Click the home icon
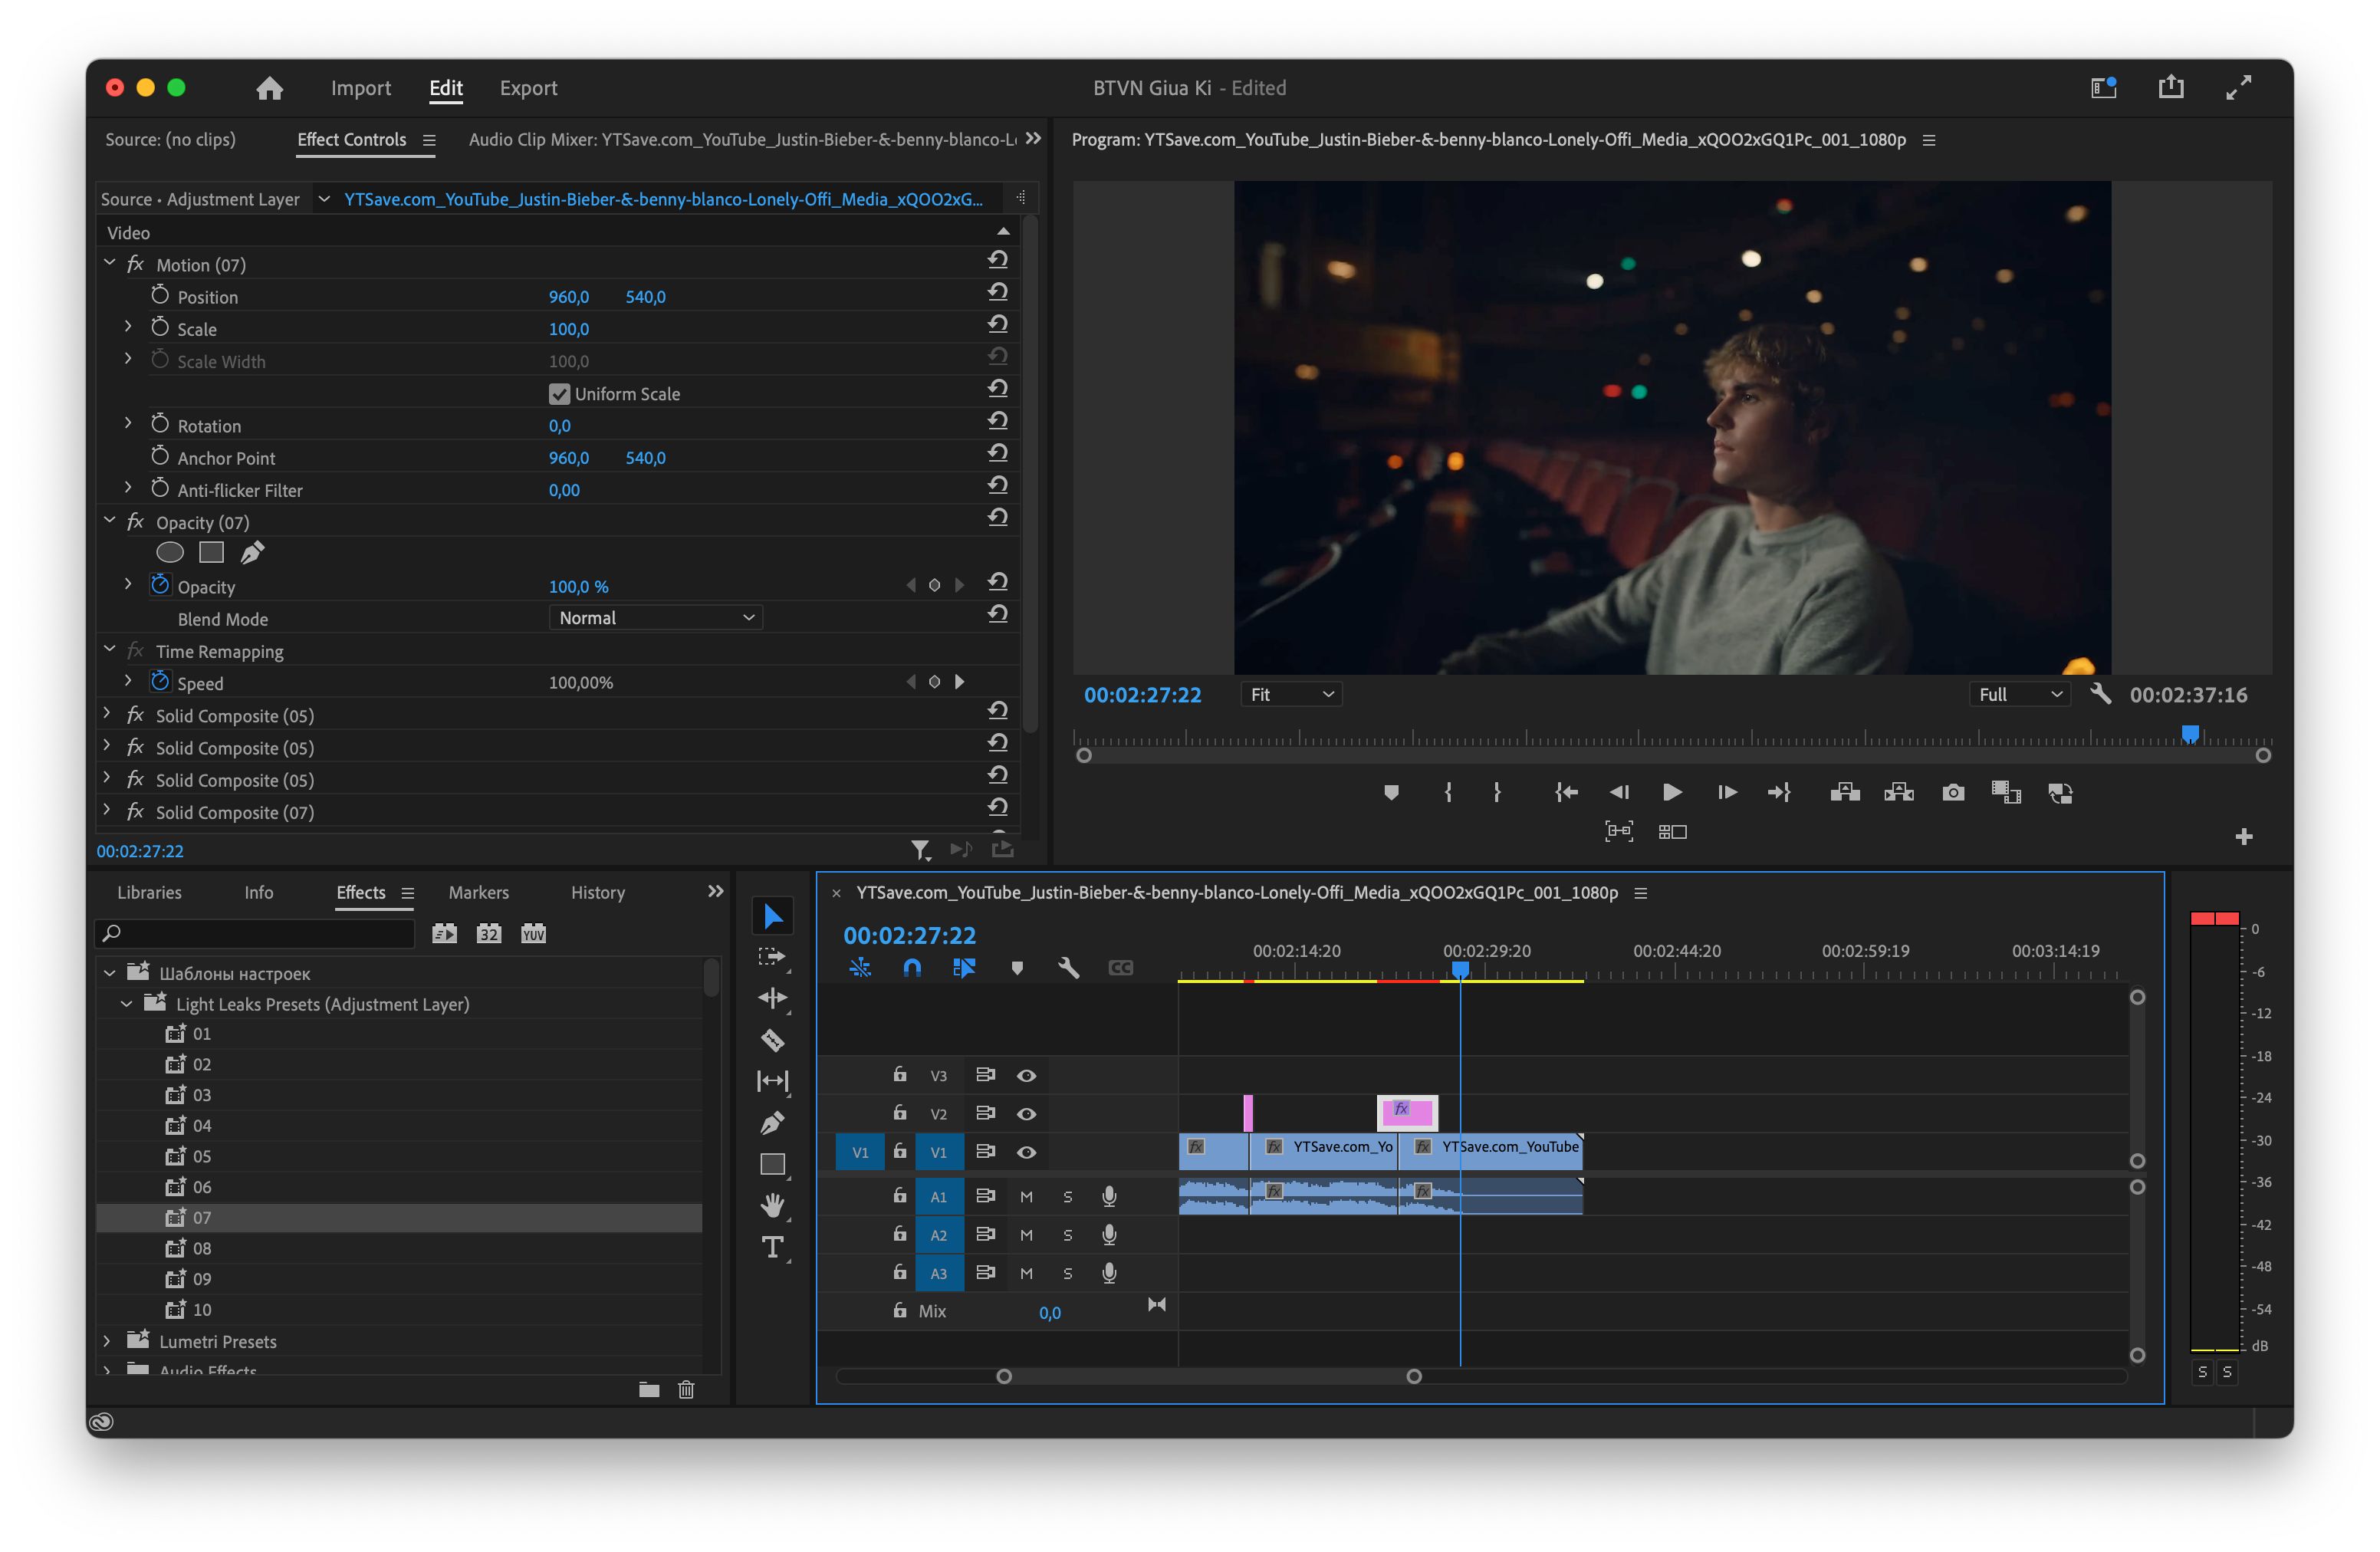Viewport: 2380px width, 1552px height. click(x=269, y=88)
